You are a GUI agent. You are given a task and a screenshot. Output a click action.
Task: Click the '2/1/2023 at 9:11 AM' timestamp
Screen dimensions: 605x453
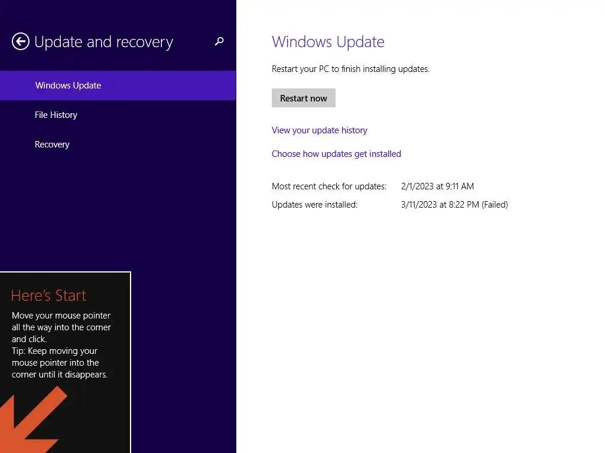[437, 186]
